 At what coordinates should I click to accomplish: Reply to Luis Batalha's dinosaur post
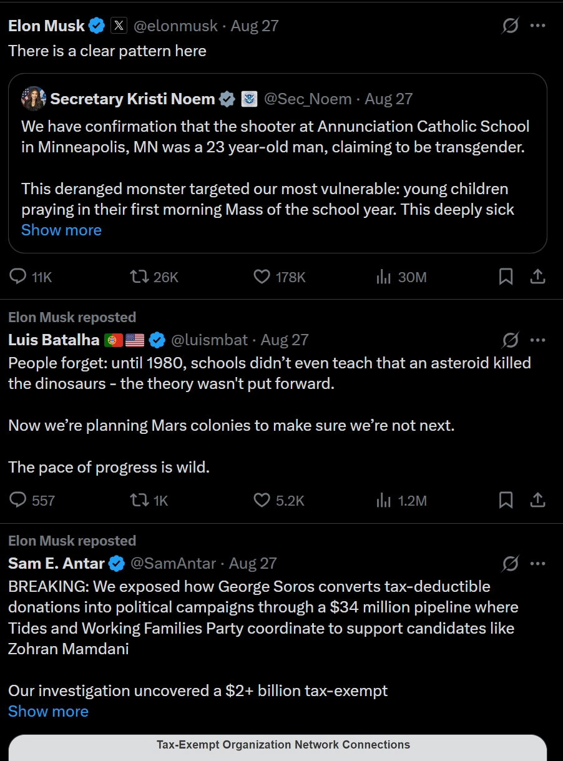pos(19,500)
